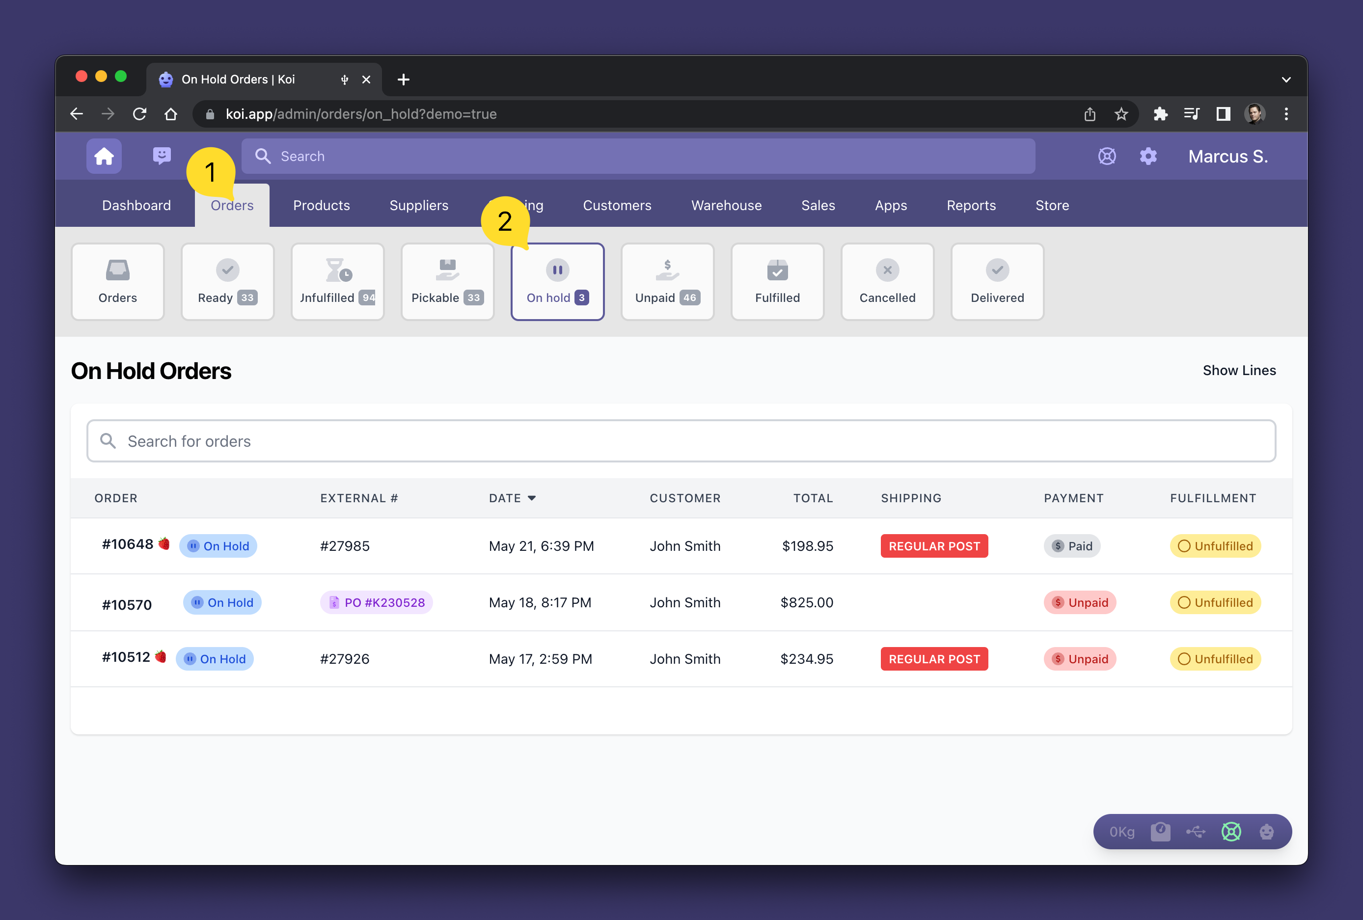Open the Chrome three-dot menu
This screenshot has height=920, width=1363.
coord(1286,114)
